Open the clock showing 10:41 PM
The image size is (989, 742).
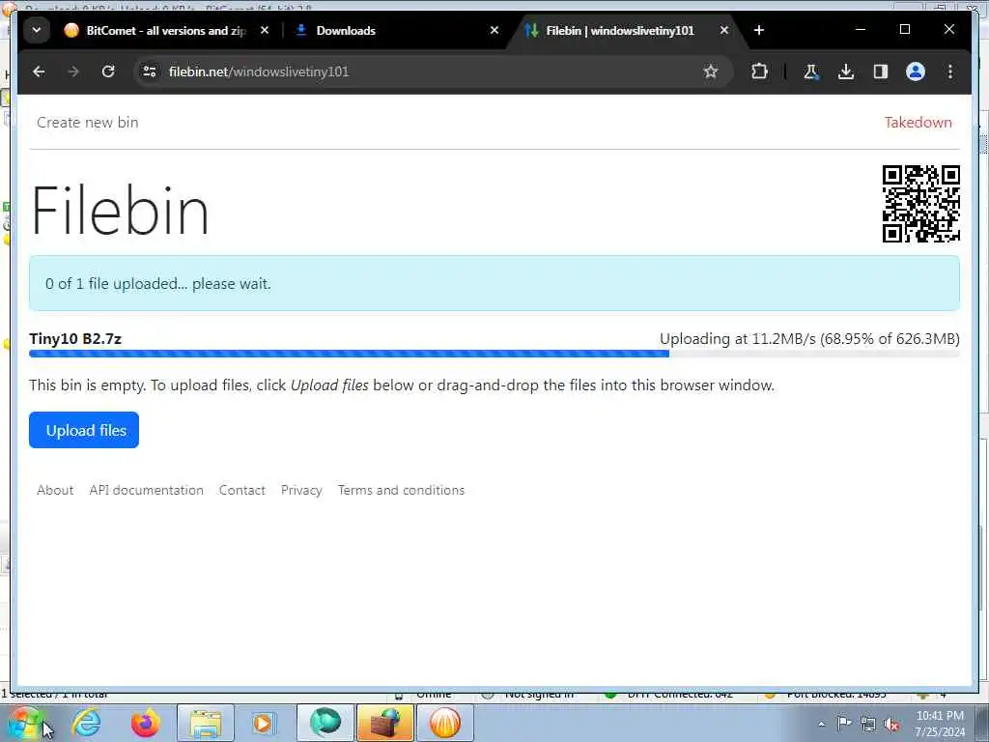[940, 723]
